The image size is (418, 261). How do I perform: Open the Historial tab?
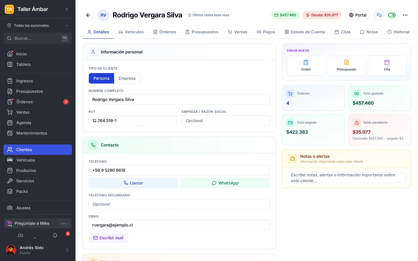pos(398,32)
